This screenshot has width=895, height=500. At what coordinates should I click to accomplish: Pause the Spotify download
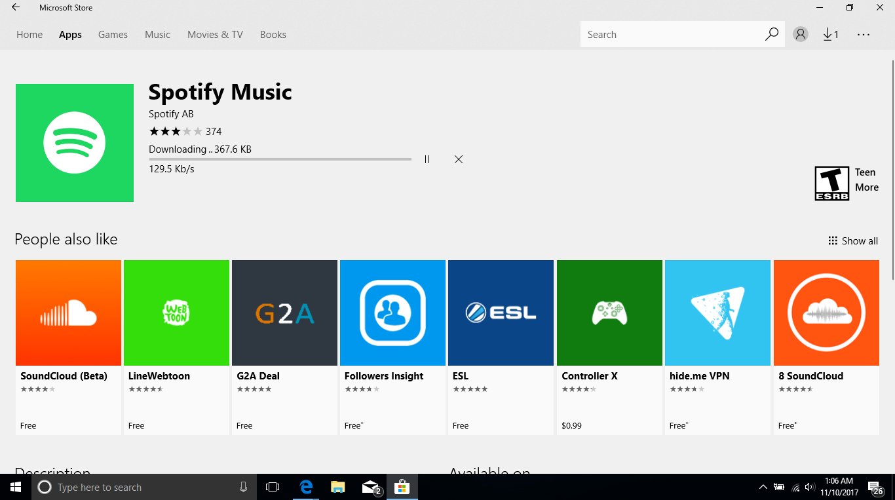tap(427, 159)
